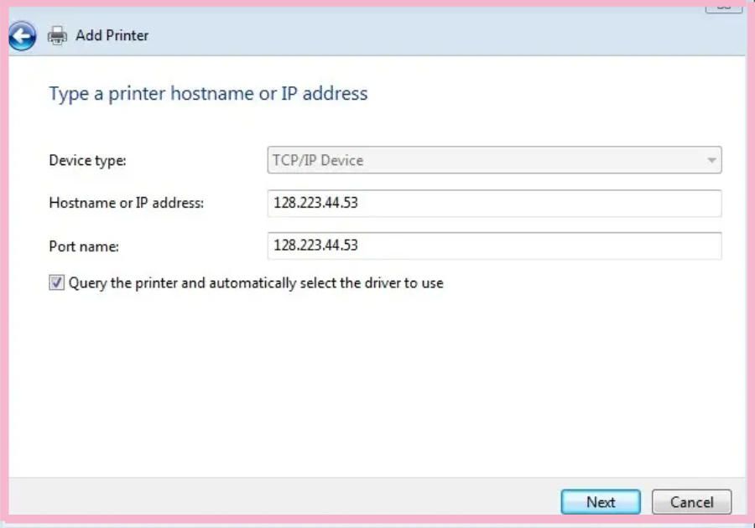
Task: Select the 'Hostname or IP address:' label
Action: 126,203
